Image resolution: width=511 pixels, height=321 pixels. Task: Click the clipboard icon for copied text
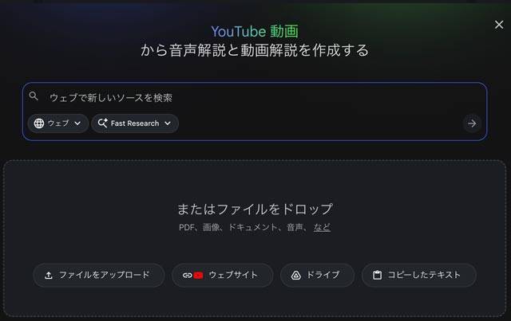[x=378, y=275]
